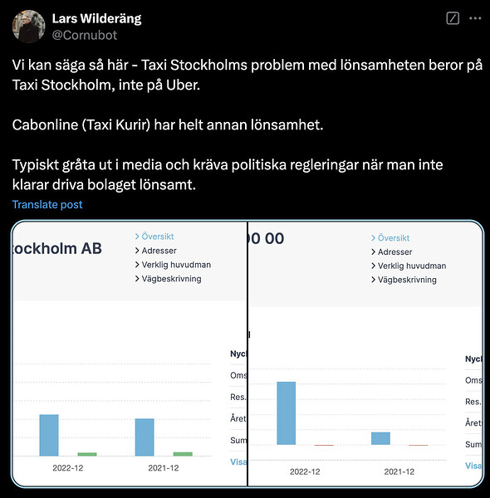This screenshot has height=498, width=490.
Task: Click the Visa link in left chart
Action: [238, 461]
